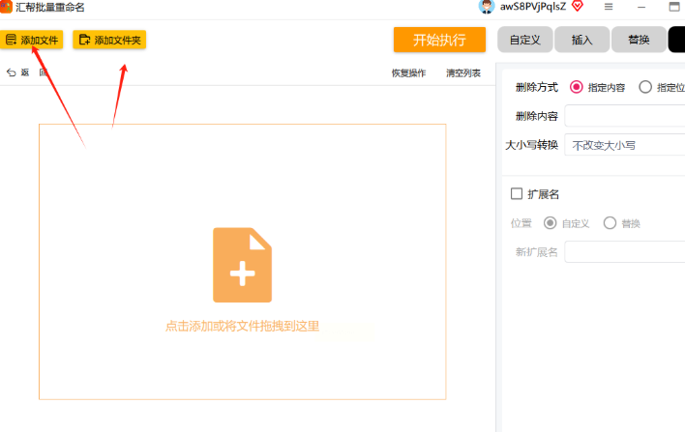This screenshot has height=432, width=685.
Task: Click the user avatar icon
Action: tap(487, 7)
